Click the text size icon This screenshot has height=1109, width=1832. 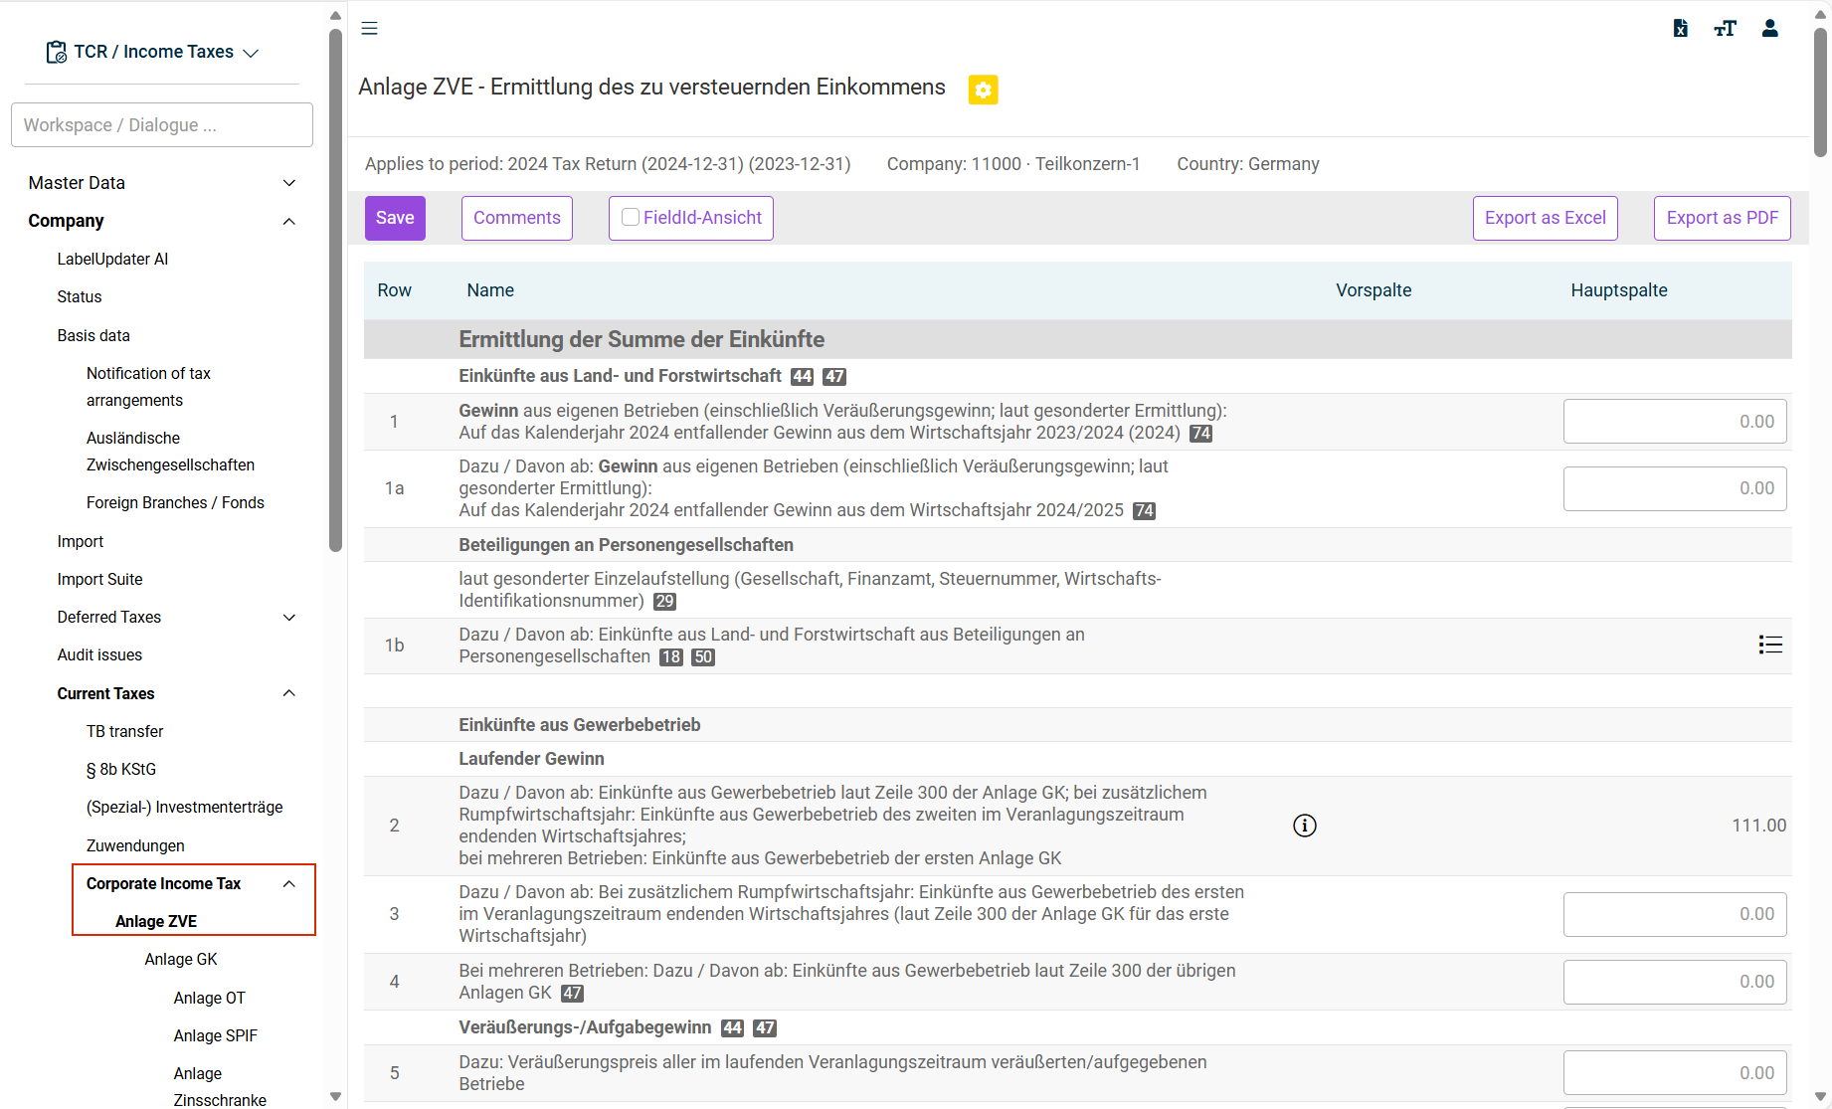click(x=1725, y=28)
